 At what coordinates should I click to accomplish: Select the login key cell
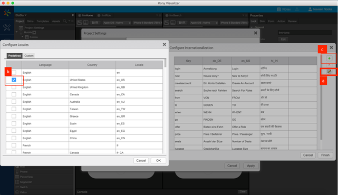point(188,69)
